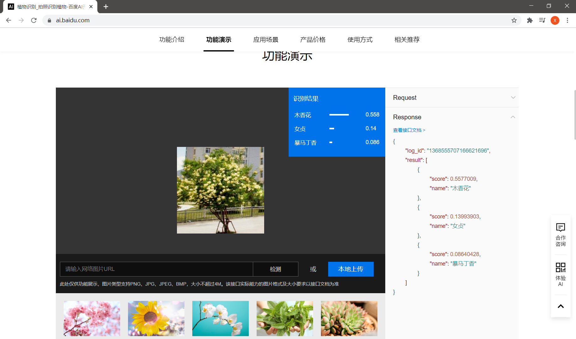Screen dimensions: 576x339
Task: Select the green mint leaves sample
Action: tap(285, 319)
